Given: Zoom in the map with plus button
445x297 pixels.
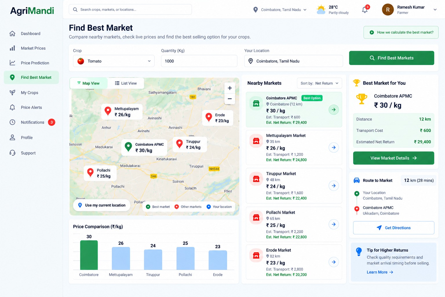Looking at the screenshot, I should click(230, 88).
